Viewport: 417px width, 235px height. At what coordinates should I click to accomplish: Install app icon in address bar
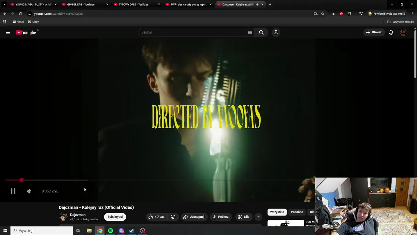click(x=316, y=14)
